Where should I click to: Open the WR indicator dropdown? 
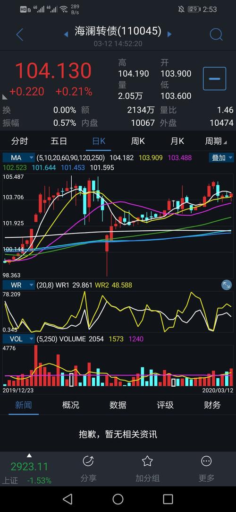click(x=18, y=285)
